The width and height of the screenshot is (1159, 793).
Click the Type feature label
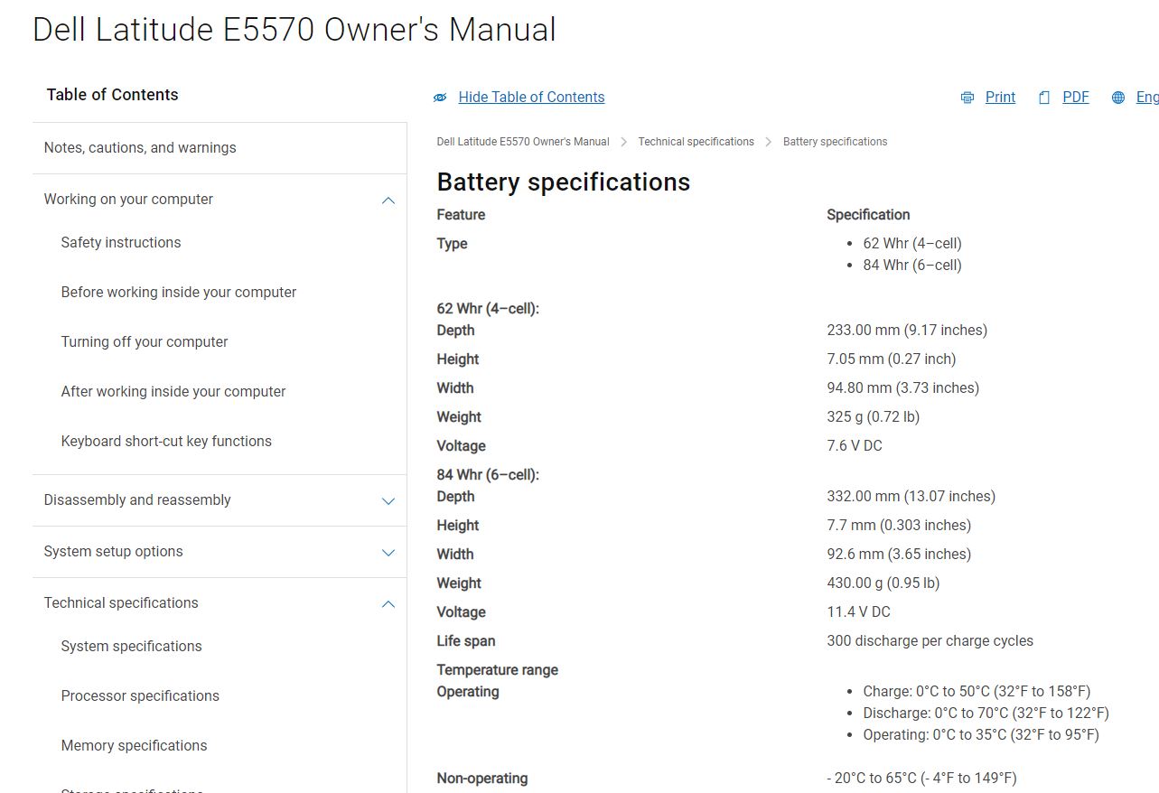tap(453, 244)
